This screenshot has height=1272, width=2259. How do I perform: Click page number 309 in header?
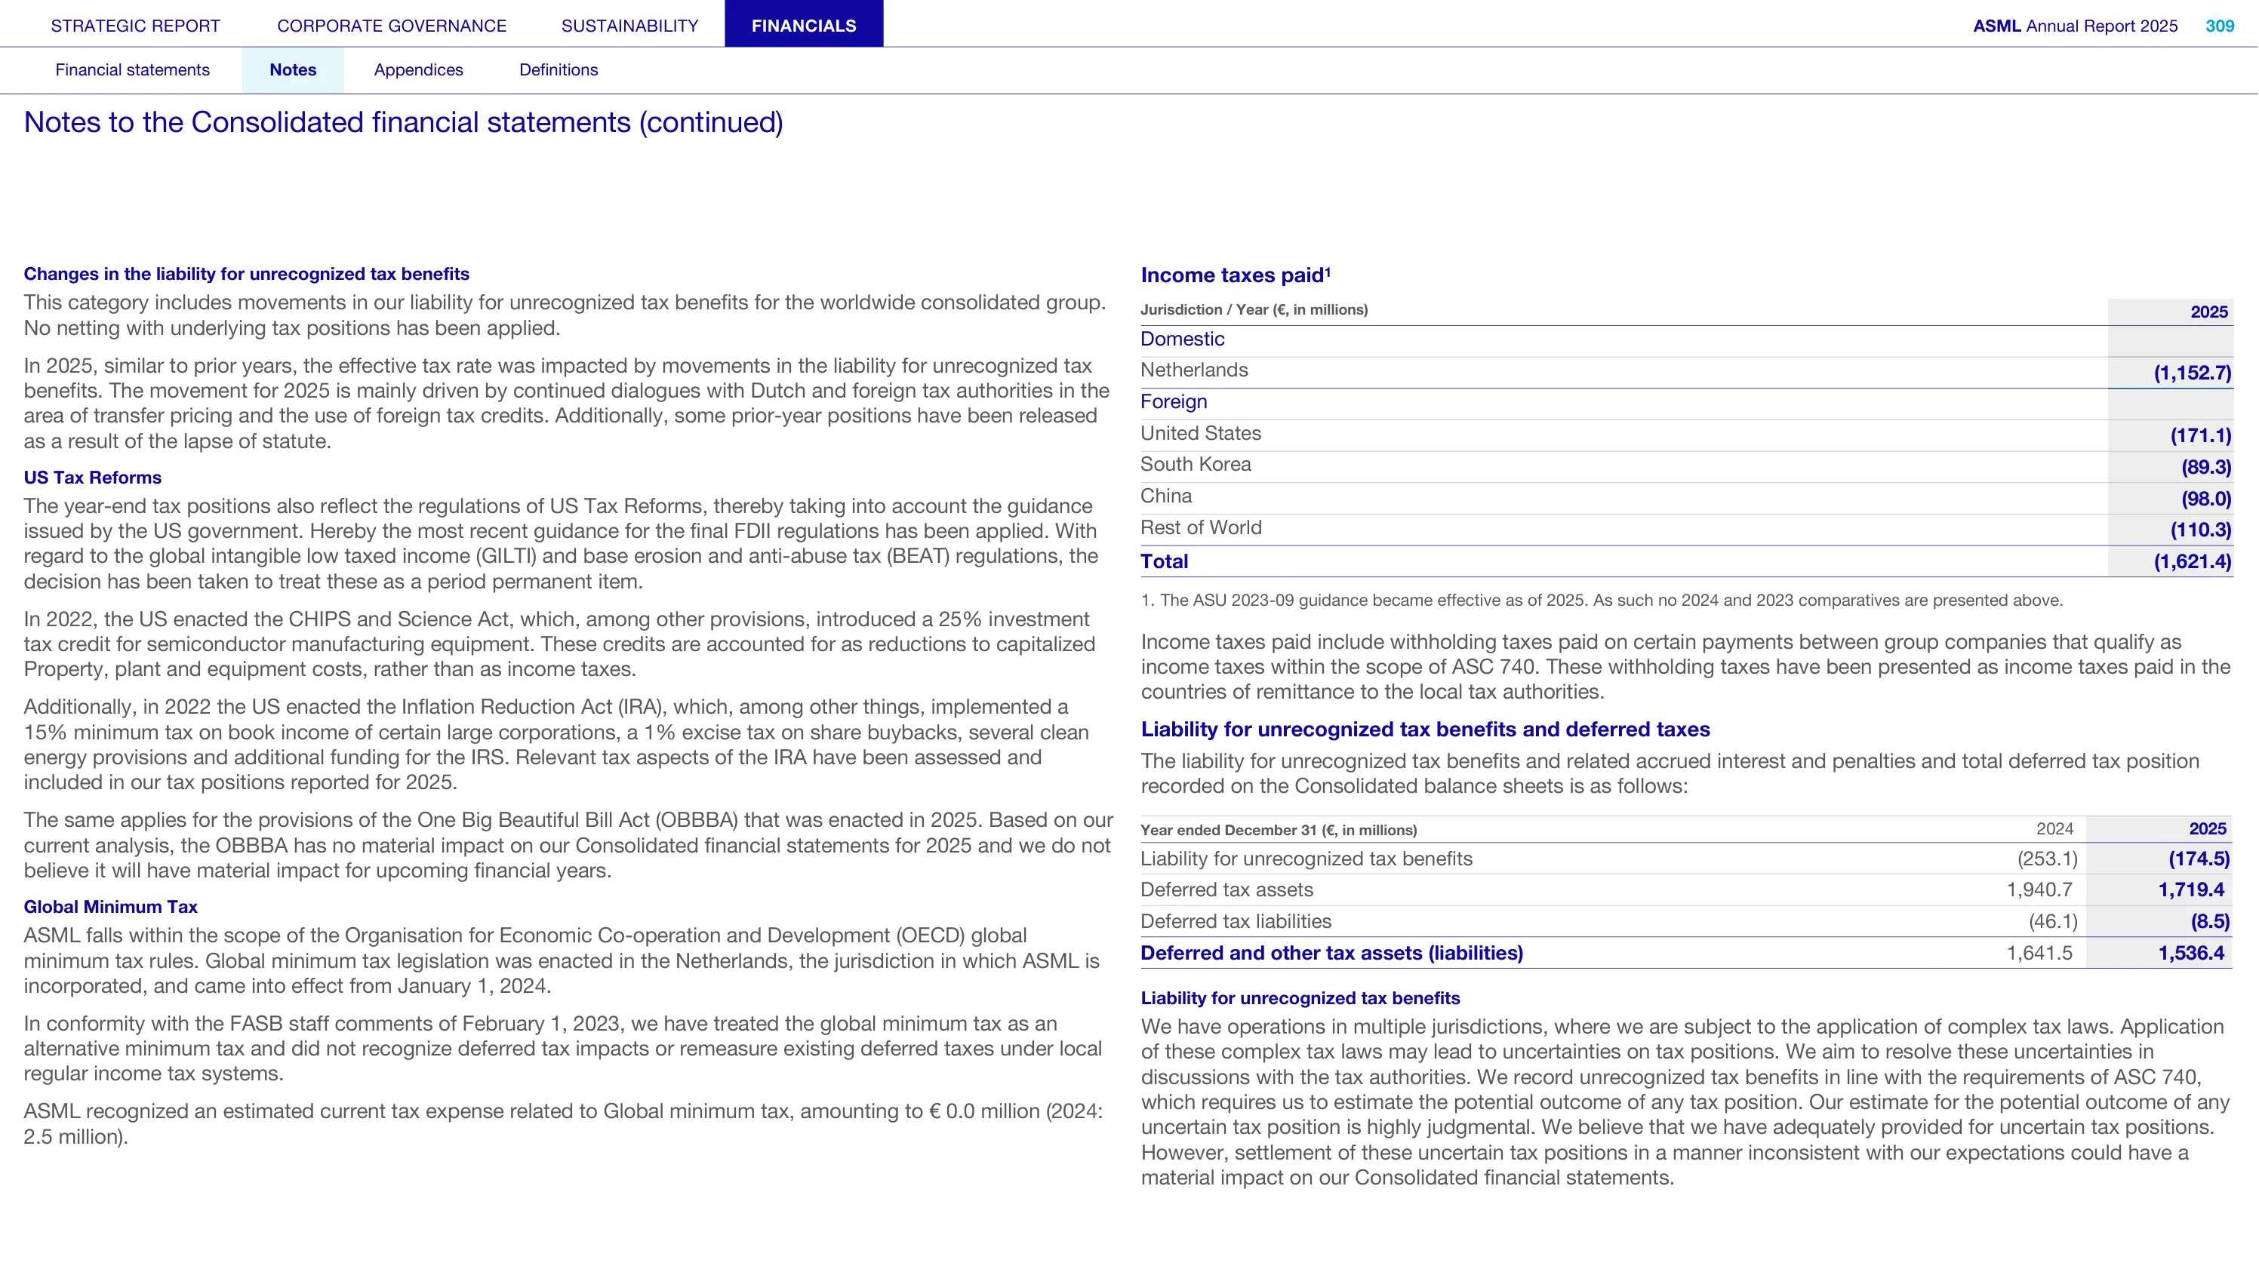pos(2220,26)
